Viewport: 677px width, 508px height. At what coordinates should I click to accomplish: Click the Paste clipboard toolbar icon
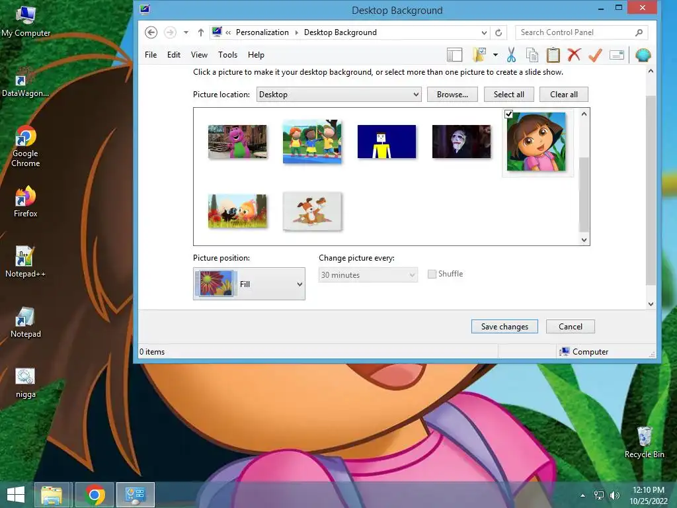tap(553, 55)
